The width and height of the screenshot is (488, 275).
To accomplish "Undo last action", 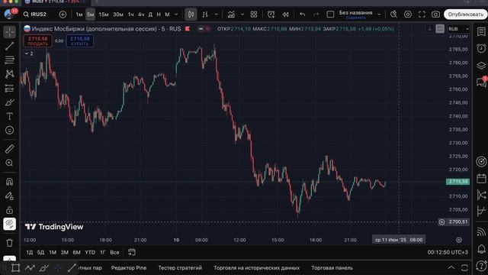I will [x=302, y=15].
